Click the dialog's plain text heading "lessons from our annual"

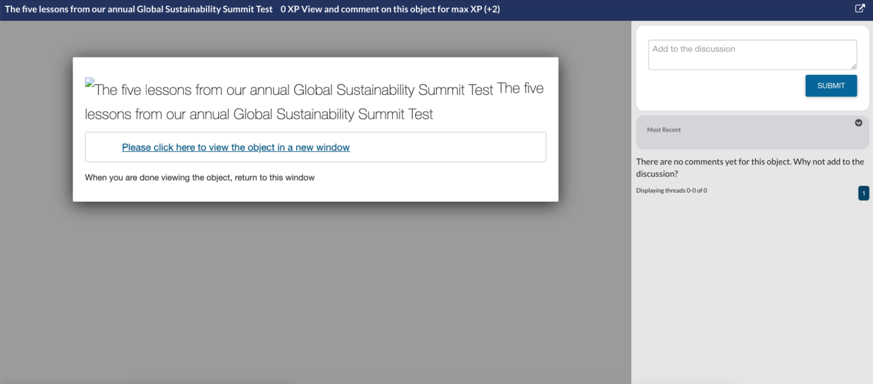[x=259, y=114]
